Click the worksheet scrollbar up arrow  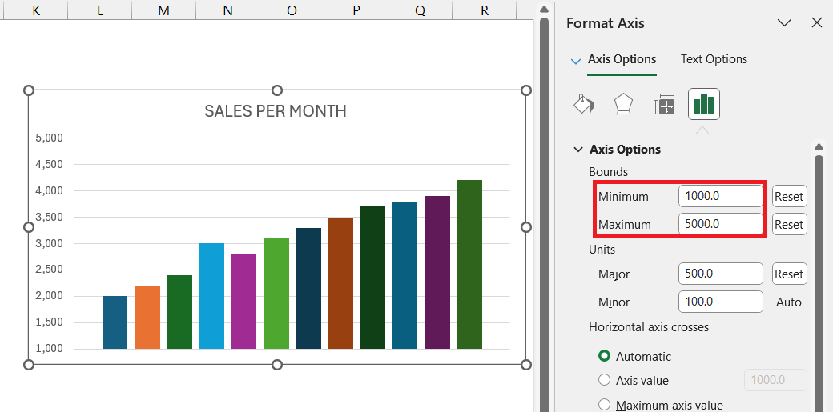[x=544, y=9]
